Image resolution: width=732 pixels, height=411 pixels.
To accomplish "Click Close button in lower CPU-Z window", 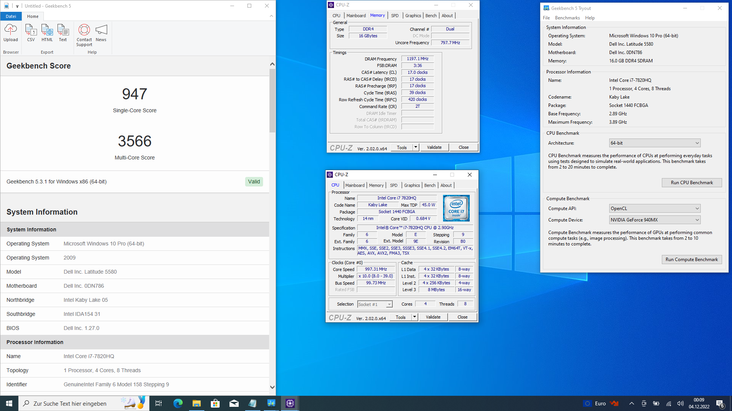I will [x=462, y=317].
